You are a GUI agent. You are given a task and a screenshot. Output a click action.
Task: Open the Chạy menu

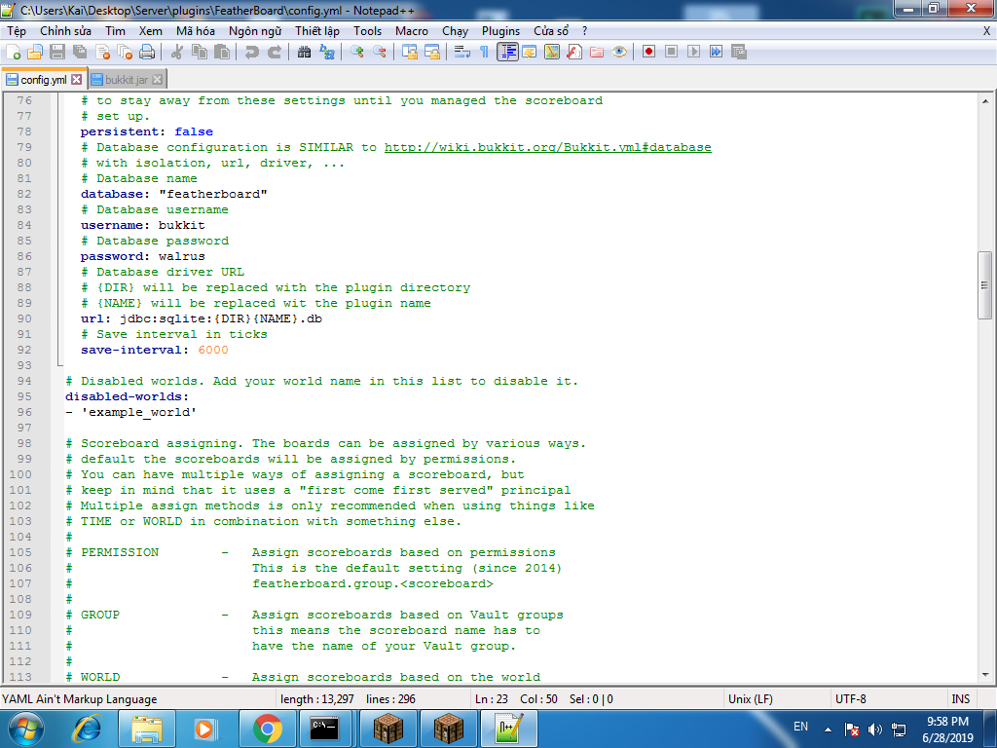[456, 31]
